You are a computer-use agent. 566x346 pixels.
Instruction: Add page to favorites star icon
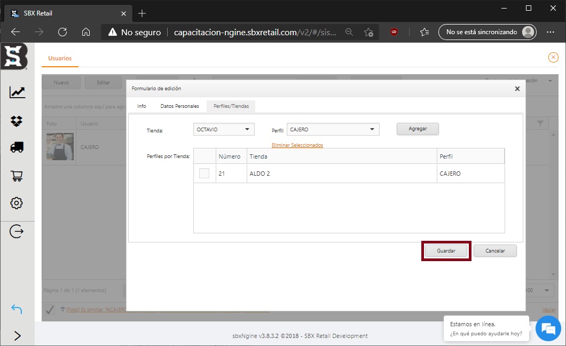pyautogui.click(x=368, y=32)
